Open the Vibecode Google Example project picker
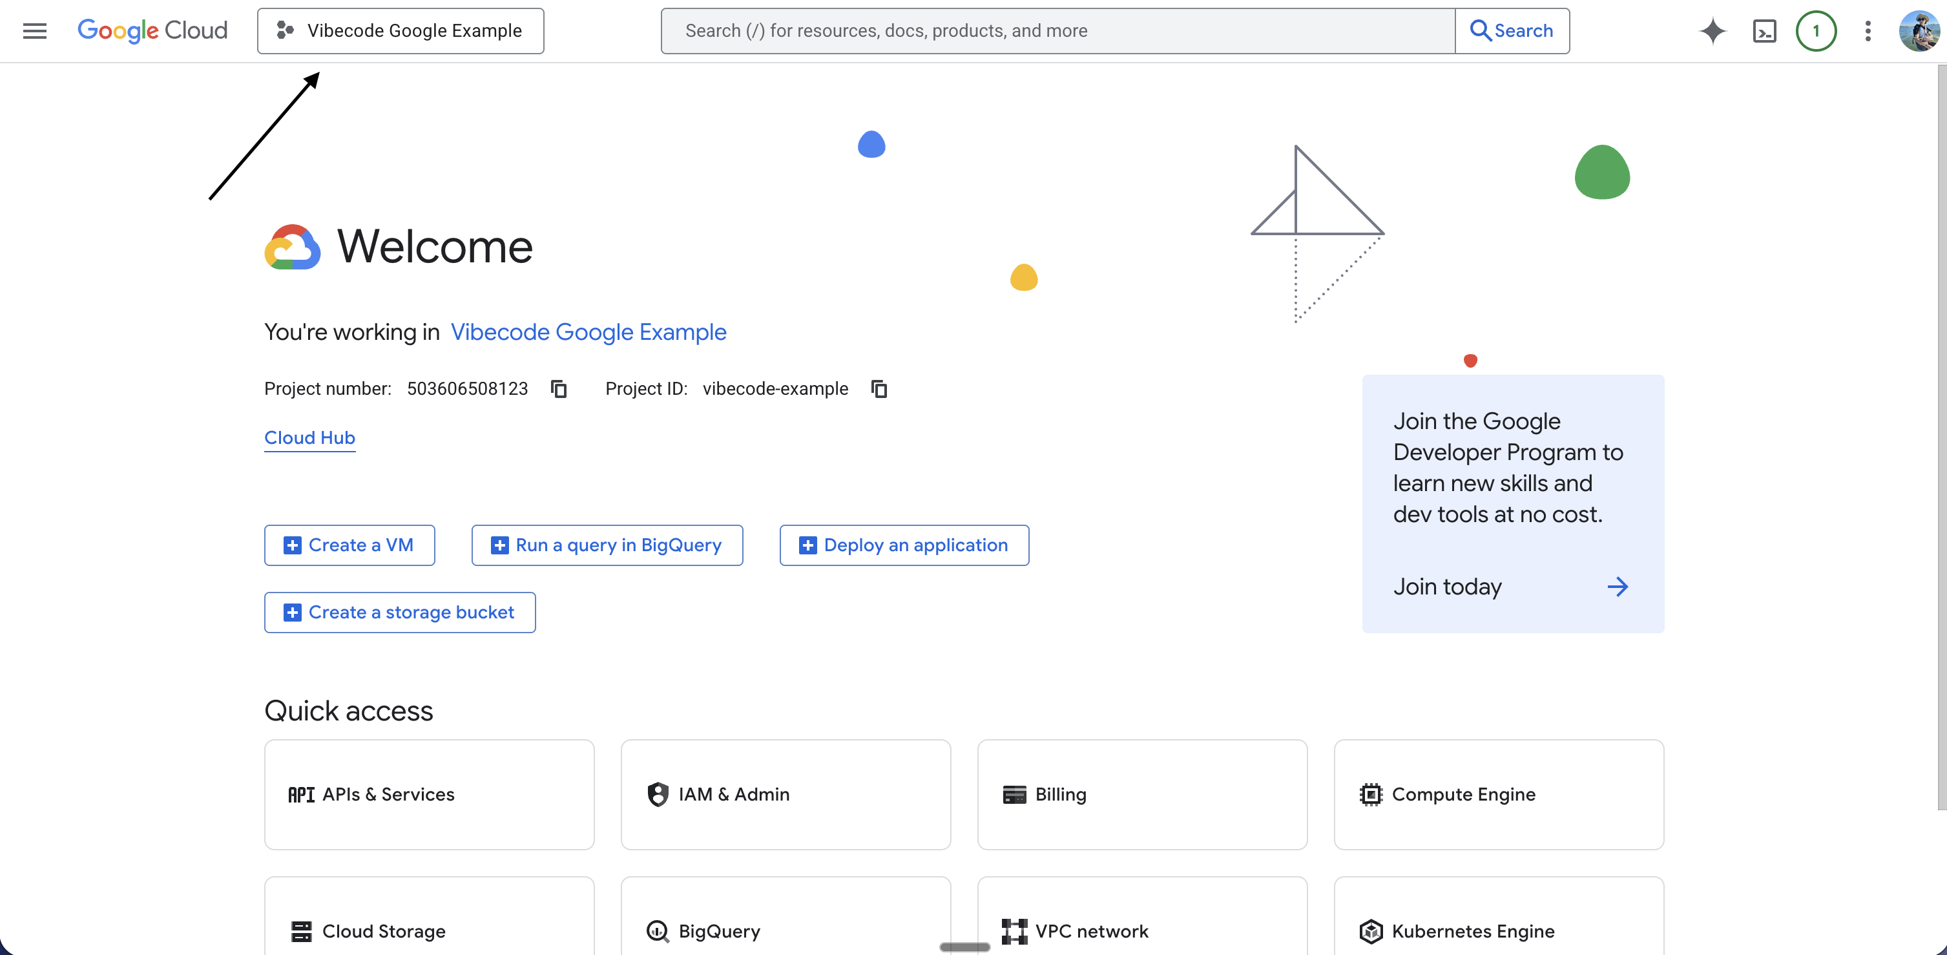 401,31
